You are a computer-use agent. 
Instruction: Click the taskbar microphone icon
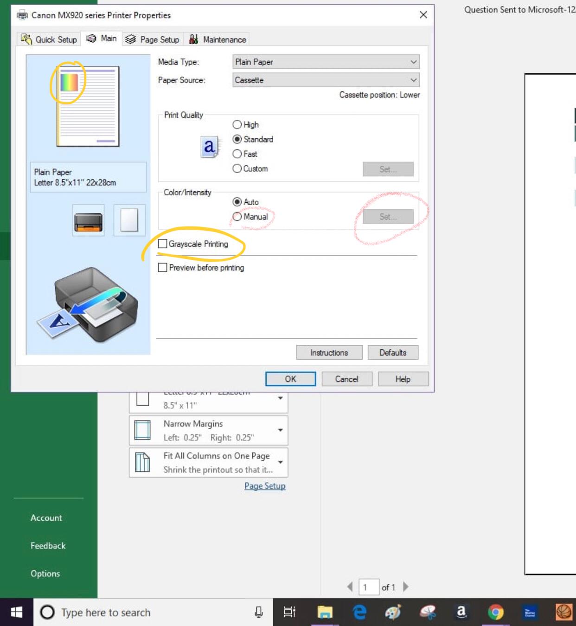(x=259, y=613)
